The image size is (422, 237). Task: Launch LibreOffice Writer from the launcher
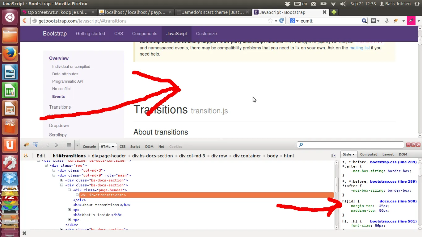tap(10, 72)
